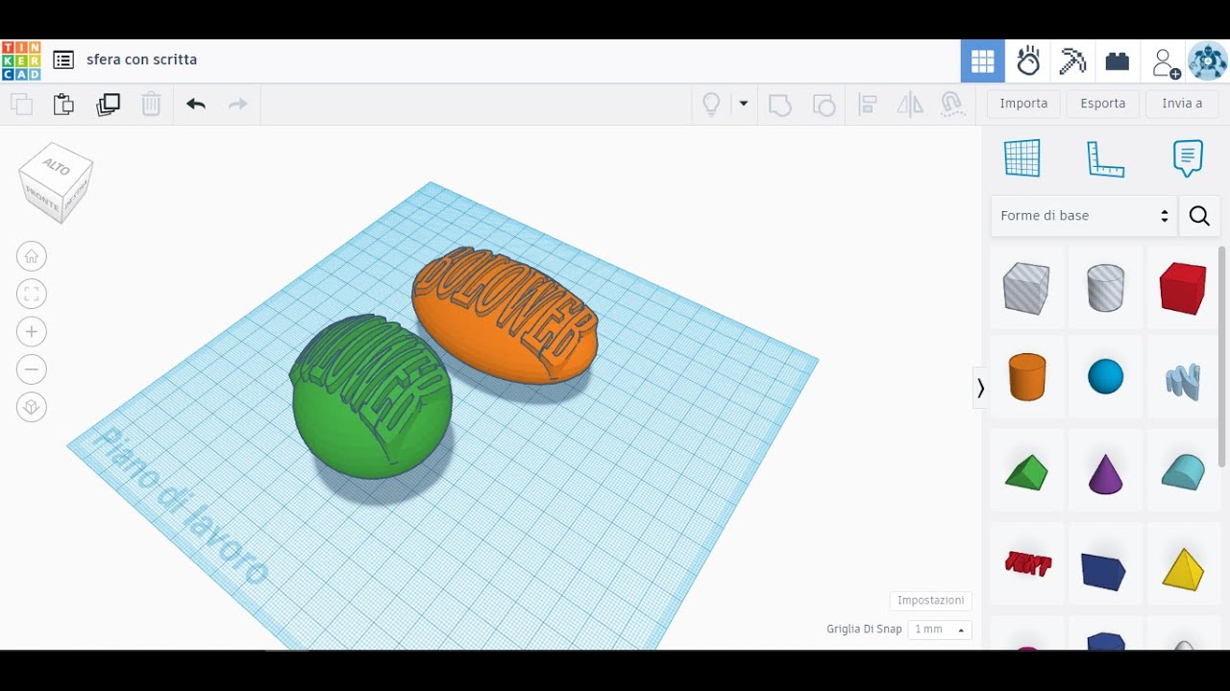Open the Griglia Di Snap dropdown
This screenshot has height=691, width=1230.
pyautogui.click(x=940, y=630)
